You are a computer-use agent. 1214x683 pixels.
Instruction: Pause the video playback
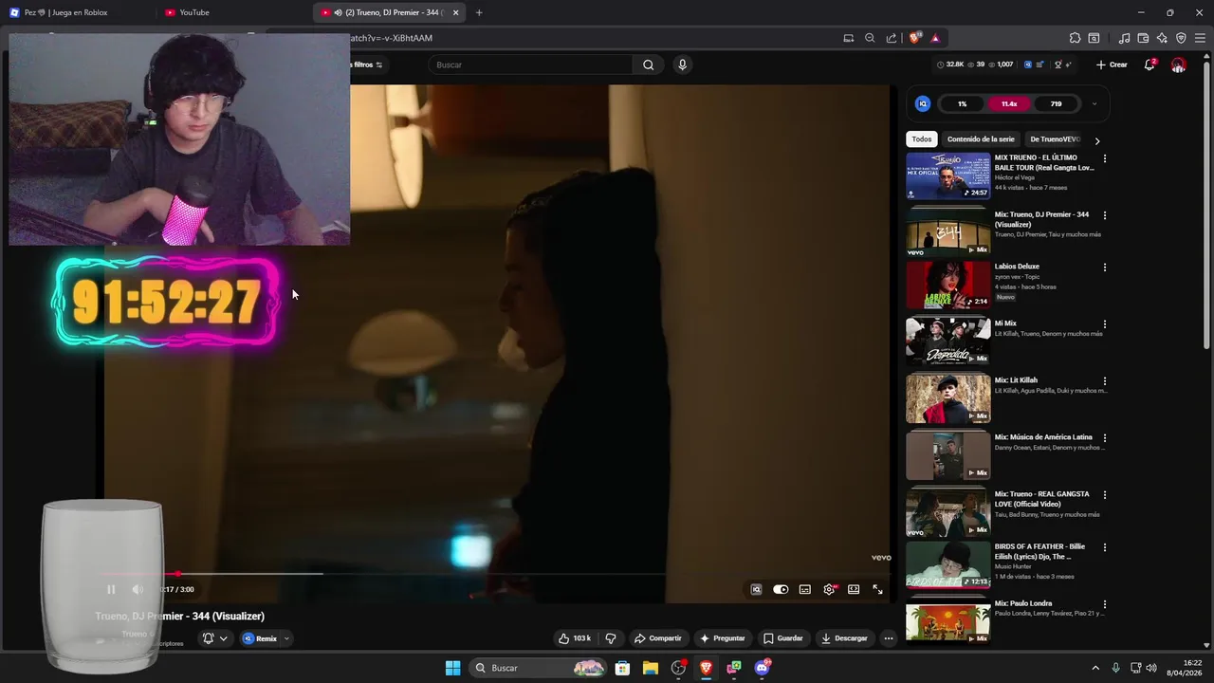coord(111,589)
